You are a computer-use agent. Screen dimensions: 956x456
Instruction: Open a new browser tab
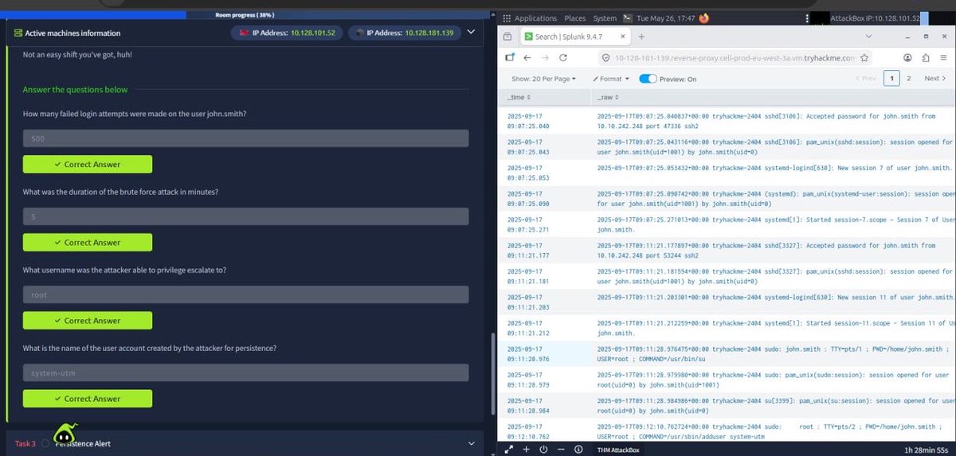(641, 37)
